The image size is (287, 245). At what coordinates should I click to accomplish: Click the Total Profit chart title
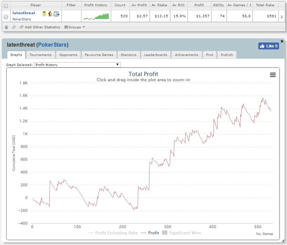click(143, 74)
